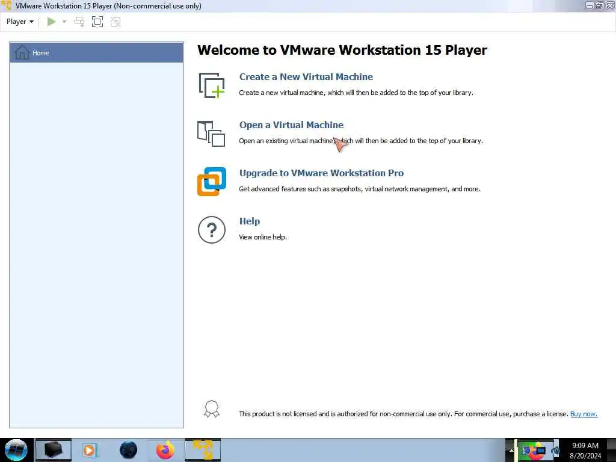Launch the media player taskbar icon
The height and width of the screenshot is (462, 616).
(90, 450)
